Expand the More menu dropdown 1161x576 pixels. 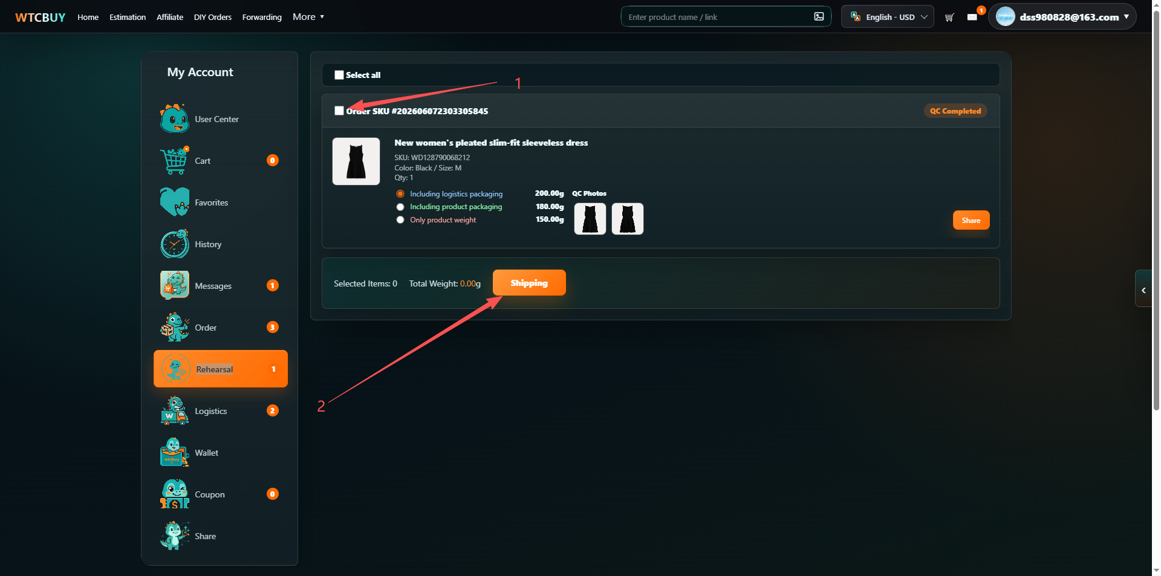[308, 17]
